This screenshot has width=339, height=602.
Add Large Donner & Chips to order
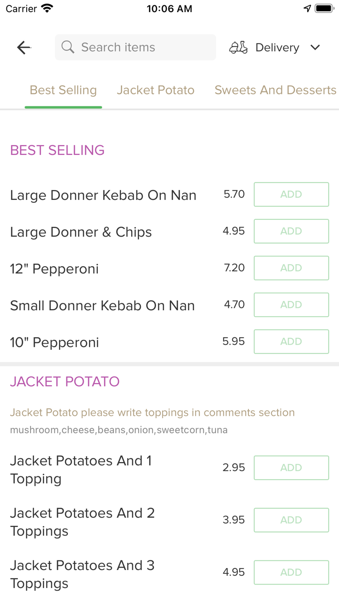point(291,231)
